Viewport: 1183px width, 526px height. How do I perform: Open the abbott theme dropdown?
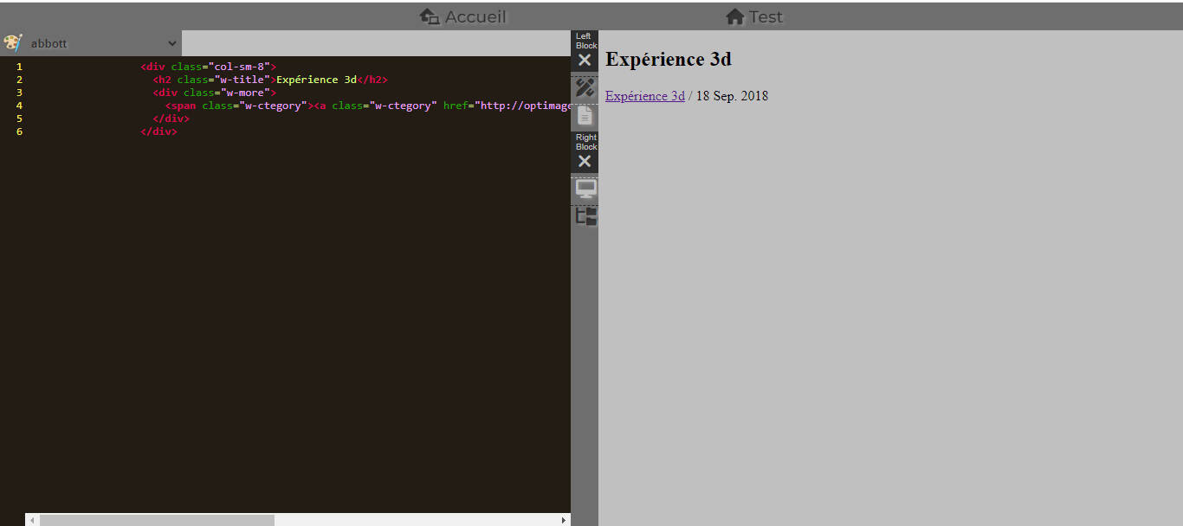coord(103,43)
